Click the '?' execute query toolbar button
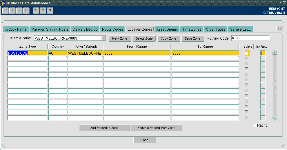The image size is (287, 150). coord(43,10)
